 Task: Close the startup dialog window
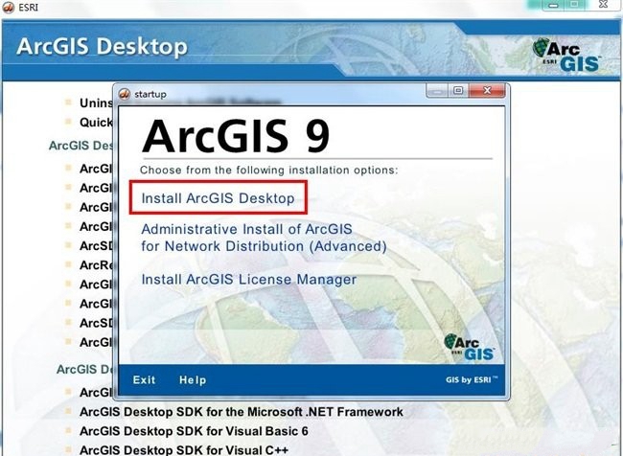(487, 91)
